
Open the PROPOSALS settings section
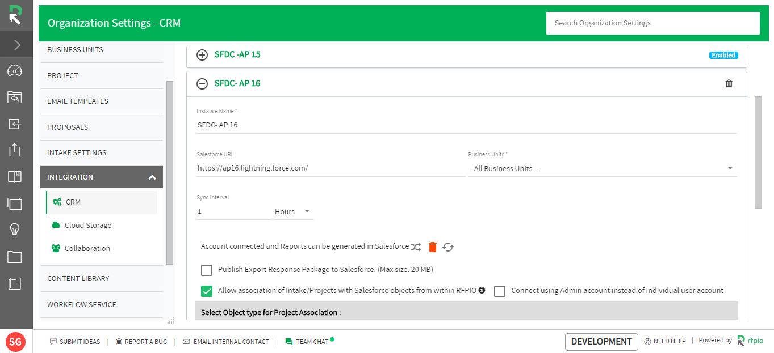click(x=102, y=127)
